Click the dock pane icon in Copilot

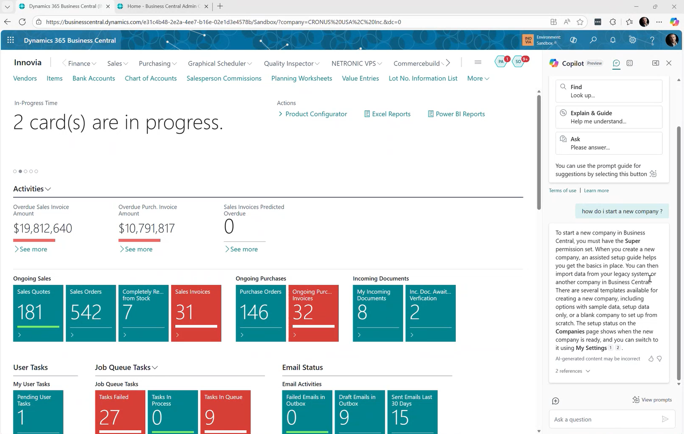point(656,63)
